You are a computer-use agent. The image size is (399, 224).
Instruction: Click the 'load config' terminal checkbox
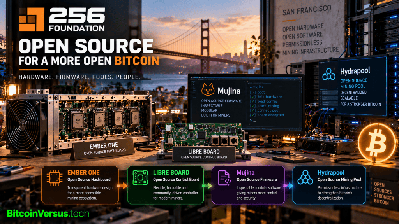click(252, 101)
